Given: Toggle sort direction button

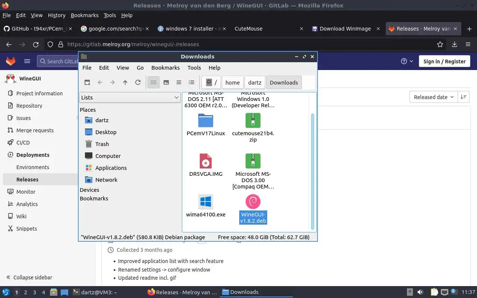Looking at the screenshot, I should tap(464, 97).
